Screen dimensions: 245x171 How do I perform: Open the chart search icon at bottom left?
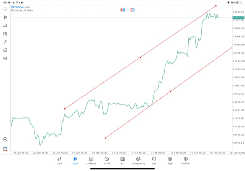[5, 140]
